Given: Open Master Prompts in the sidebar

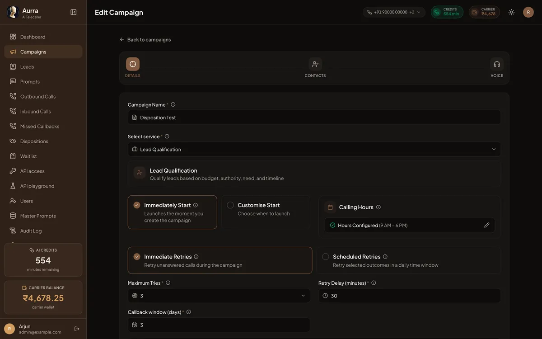Looking at the screenshot, I should click(43, 216).
